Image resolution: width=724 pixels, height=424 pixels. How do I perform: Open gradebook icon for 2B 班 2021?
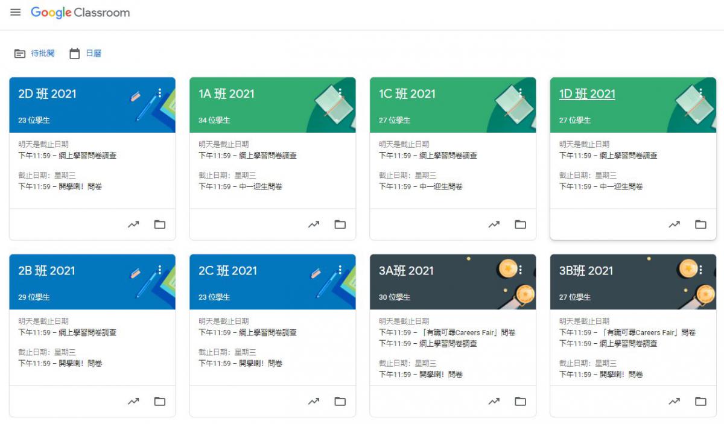tap(133, 401)
